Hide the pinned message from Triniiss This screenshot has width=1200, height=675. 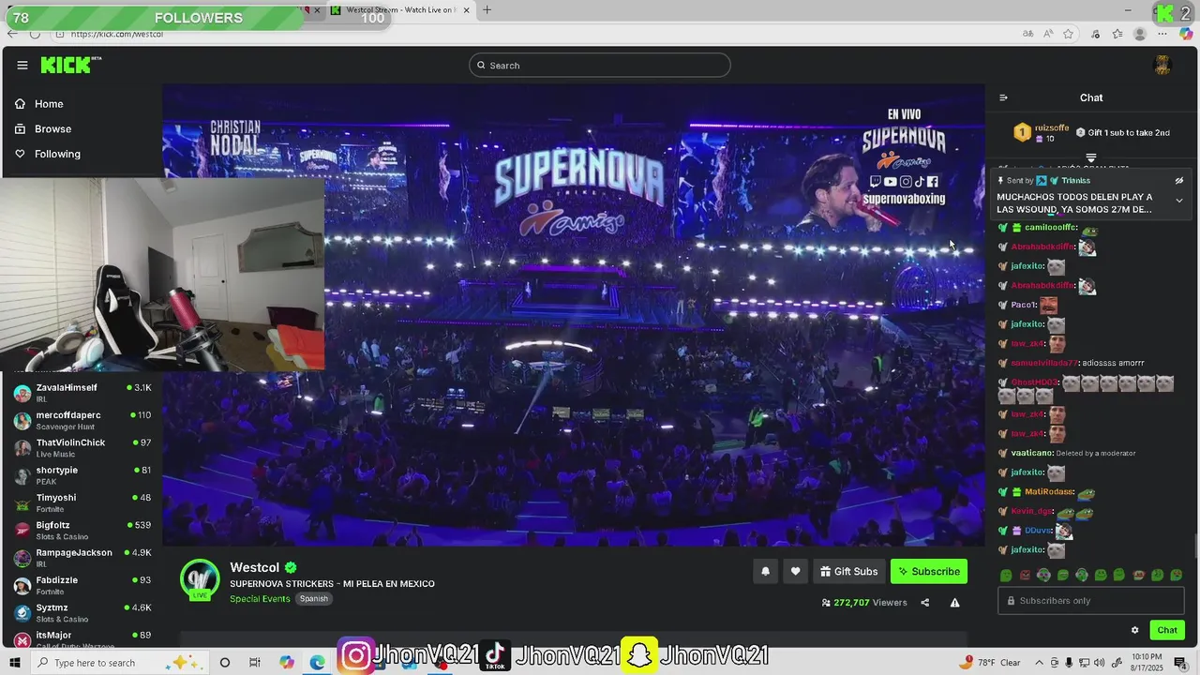(x=1179, y=181)
